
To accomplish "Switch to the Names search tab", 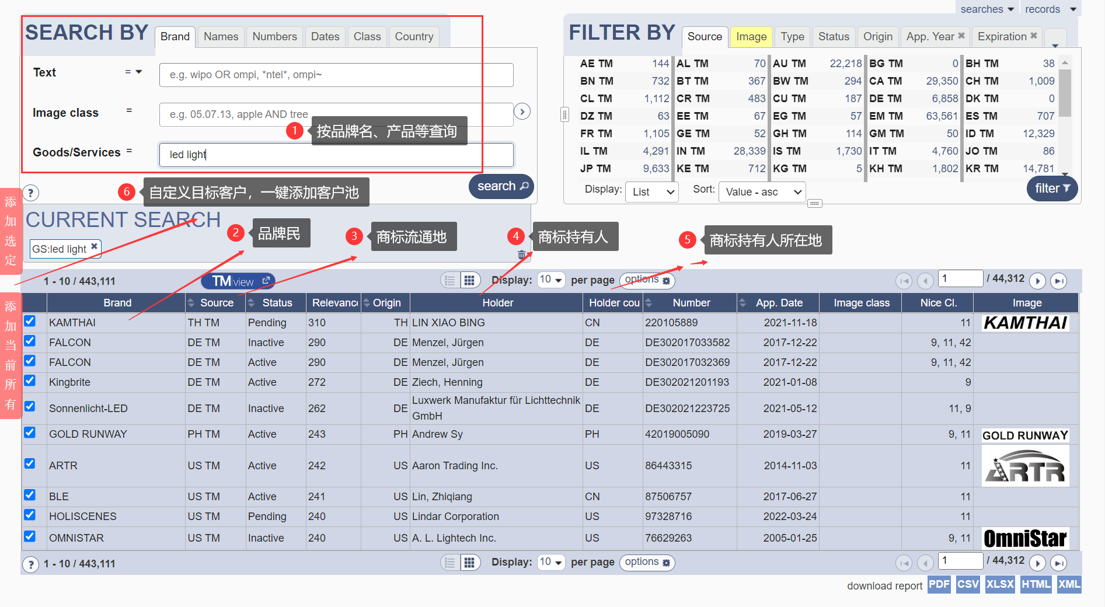I will pos(221,37).
